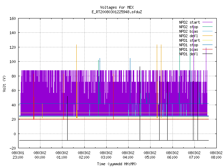
Task: Pick the light blue NPD2 bias legend line sample
Action: pyautogui.click(x=207, y=31)
